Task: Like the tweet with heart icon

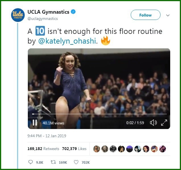Action: (76, 162)
